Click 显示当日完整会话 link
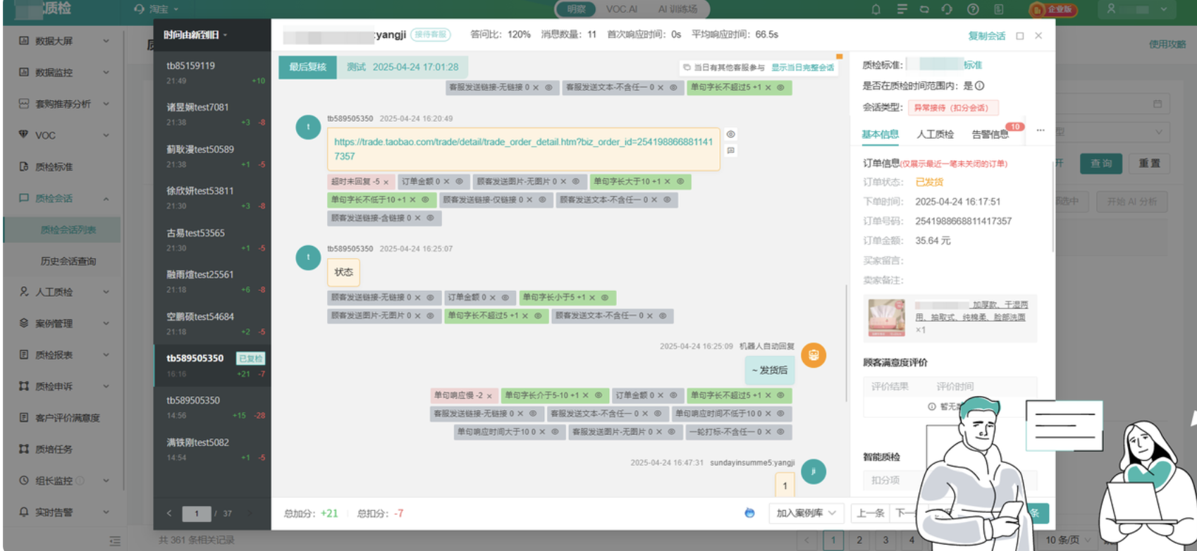Viewport: 1197px width, 551px height. coord(802,68)
